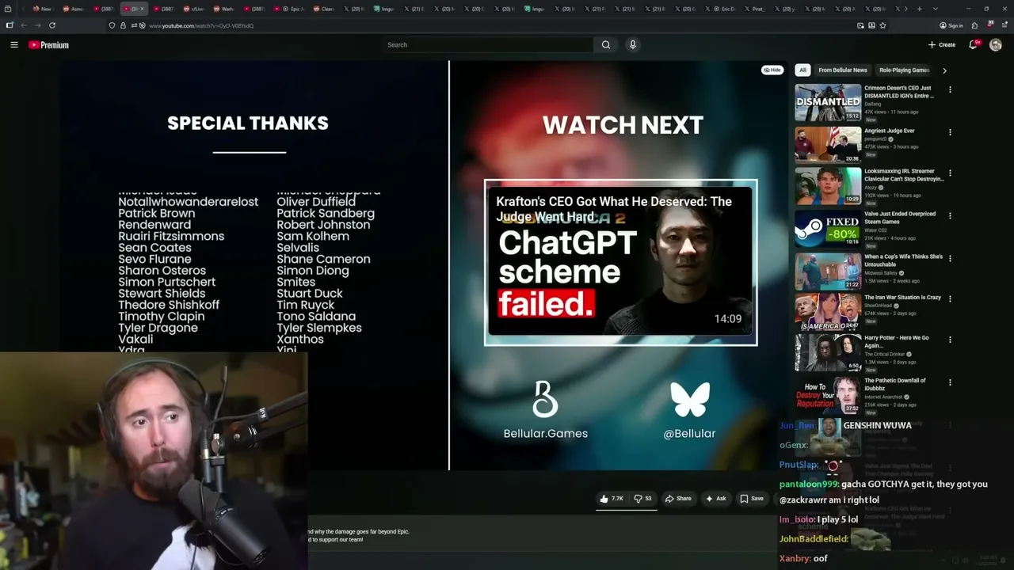Click the Share button
Image resolution: width=1014 pixels, height=570 pixels.
678,499
